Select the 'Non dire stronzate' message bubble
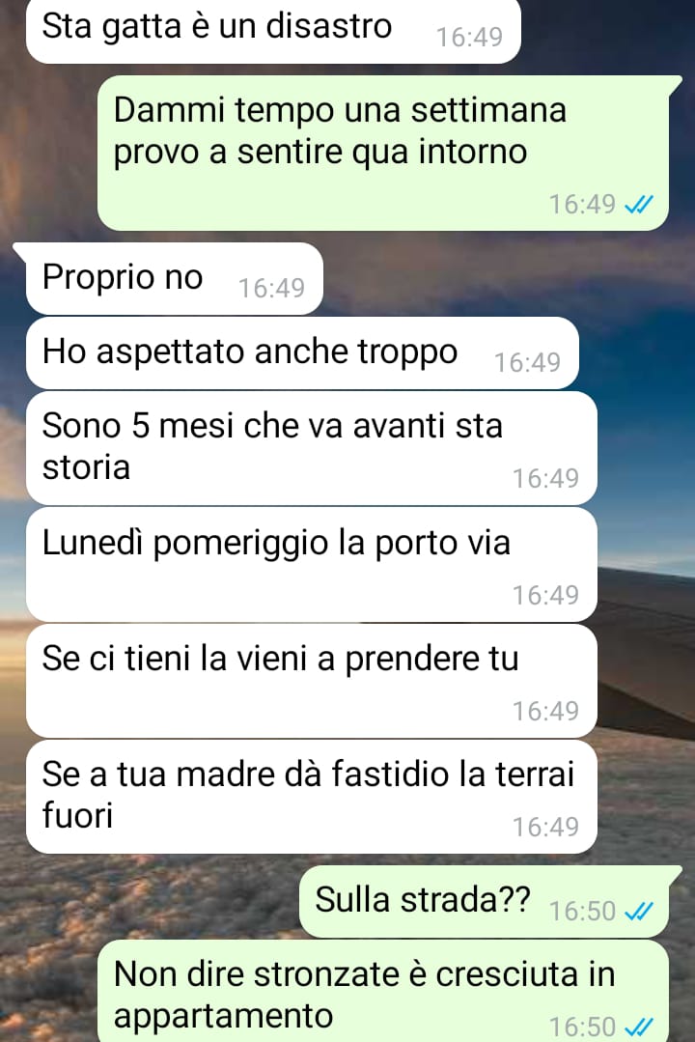Viewport: 695px width, 1042px height. [383, 992]
